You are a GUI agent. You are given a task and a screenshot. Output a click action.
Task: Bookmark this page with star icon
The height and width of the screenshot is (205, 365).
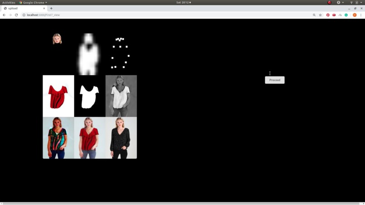(320, 15)
